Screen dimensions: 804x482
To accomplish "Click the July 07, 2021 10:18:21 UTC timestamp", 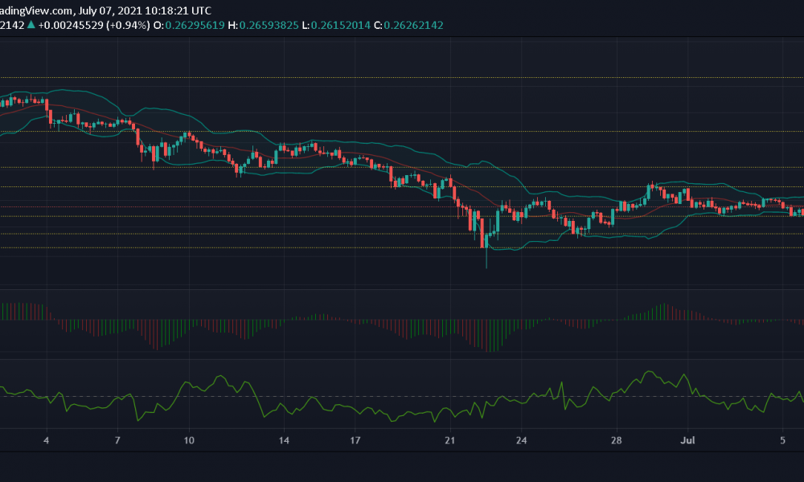I will point(145,10).
